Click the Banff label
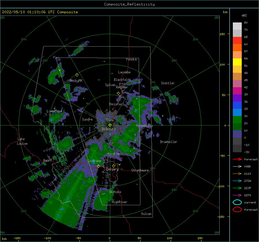This screenshot has height=242, width=259. pos(47,160)
